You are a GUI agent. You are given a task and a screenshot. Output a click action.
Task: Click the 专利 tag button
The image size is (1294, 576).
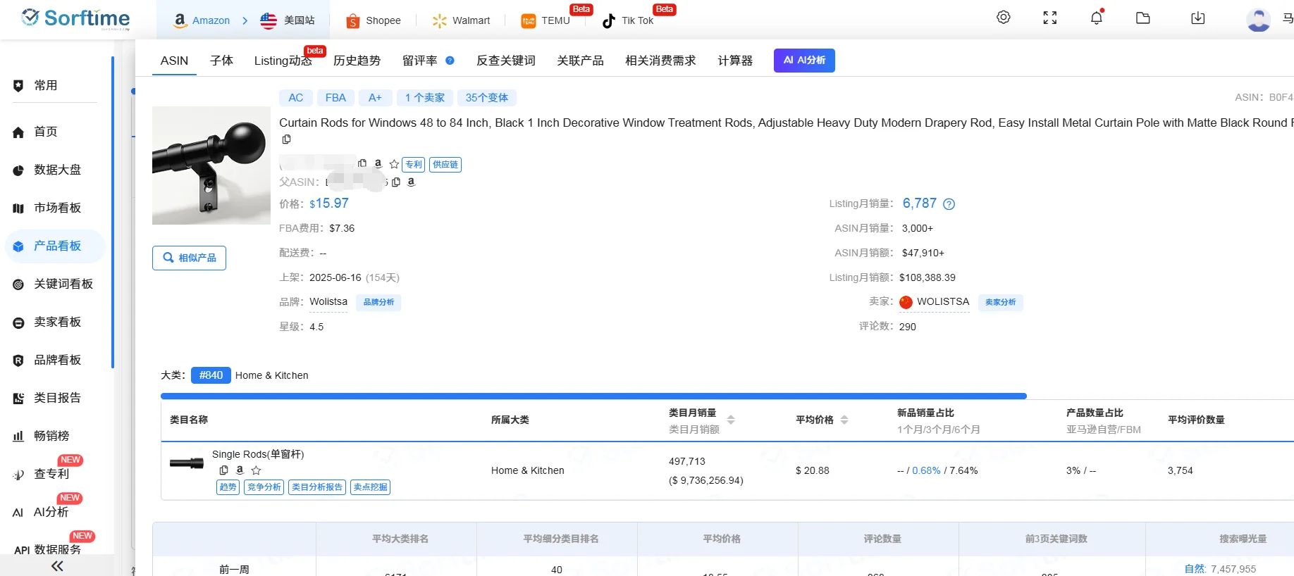[x=414, y=165]
